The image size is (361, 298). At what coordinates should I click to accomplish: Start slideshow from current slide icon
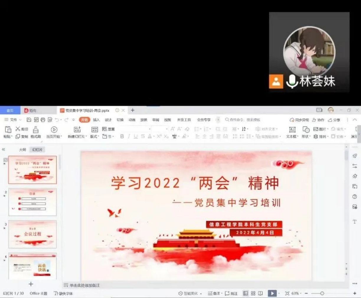tap(54, 130)
